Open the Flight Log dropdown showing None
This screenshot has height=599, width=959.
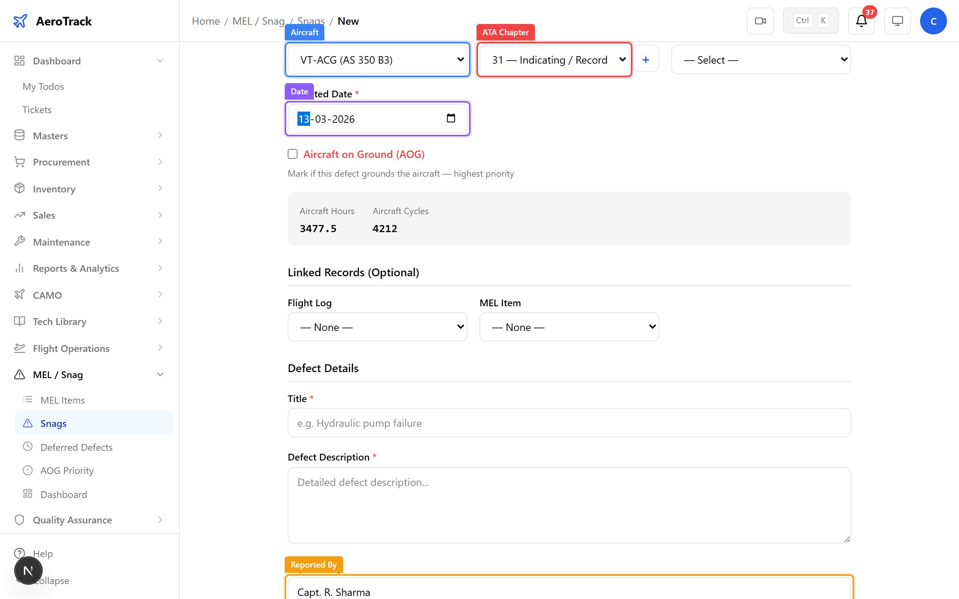coord(377,327)
